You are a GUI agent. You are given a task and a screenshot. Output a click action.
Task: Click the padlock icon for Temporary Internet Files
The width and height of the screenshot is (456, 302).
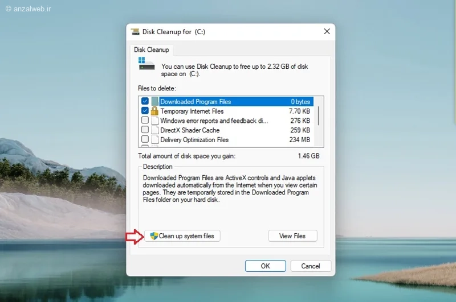tap(154, 111)
